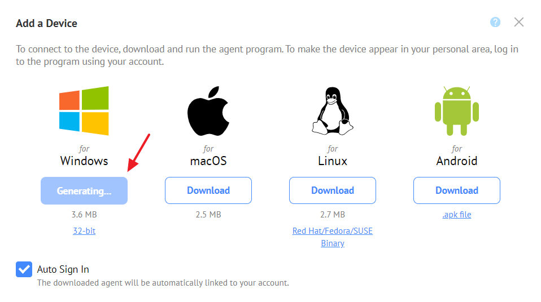The height and width of the screenshot is (302, 541).
Task: Open the Red Hat/Fedora/SUSE link
Action: pos(333,230)
